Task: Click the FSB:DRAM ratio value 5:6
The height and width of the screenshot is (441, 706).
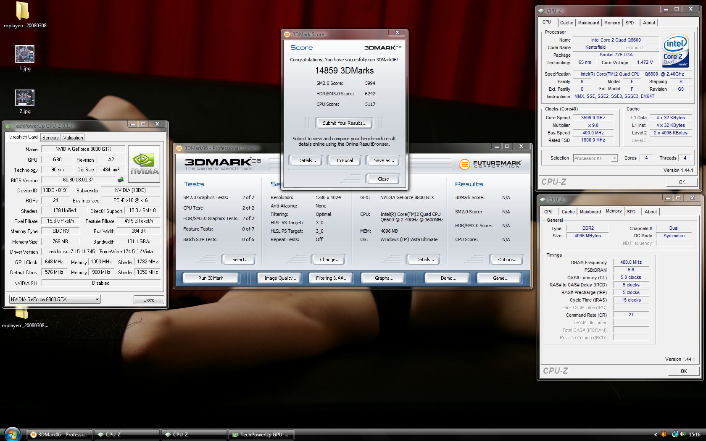Action: [631, 270]
